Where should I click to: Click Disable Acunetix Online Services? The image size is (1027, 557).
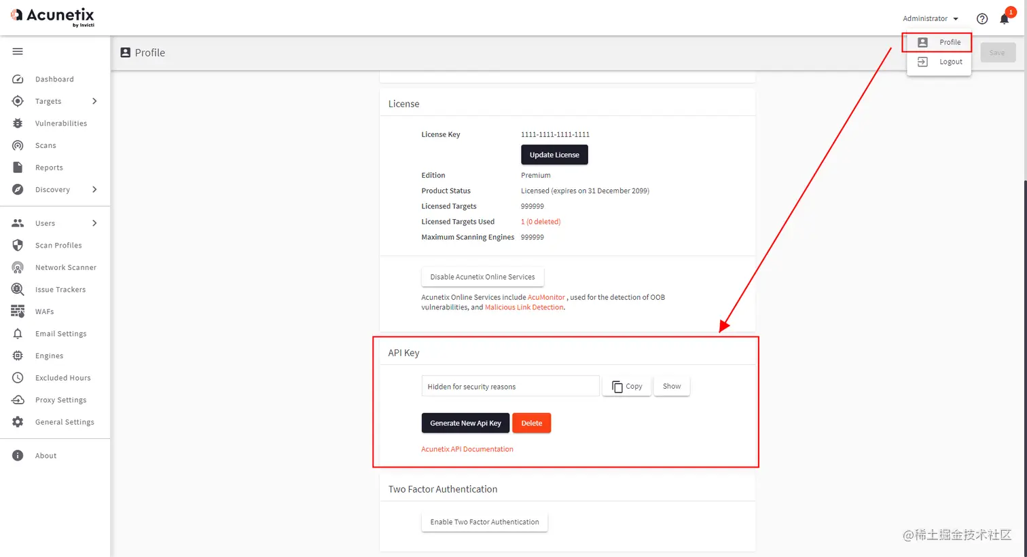[482, 277]
